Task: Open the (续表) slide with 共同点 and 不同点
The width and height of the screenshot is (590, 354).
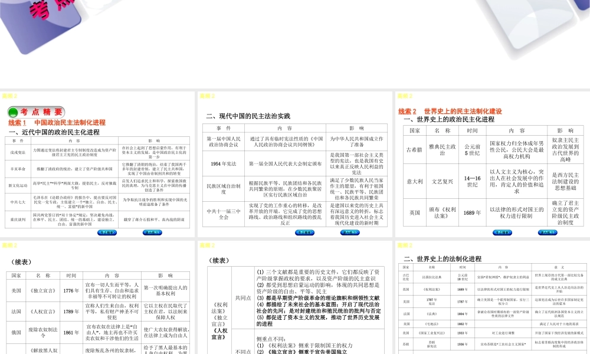Action: (x=294, y=298)
